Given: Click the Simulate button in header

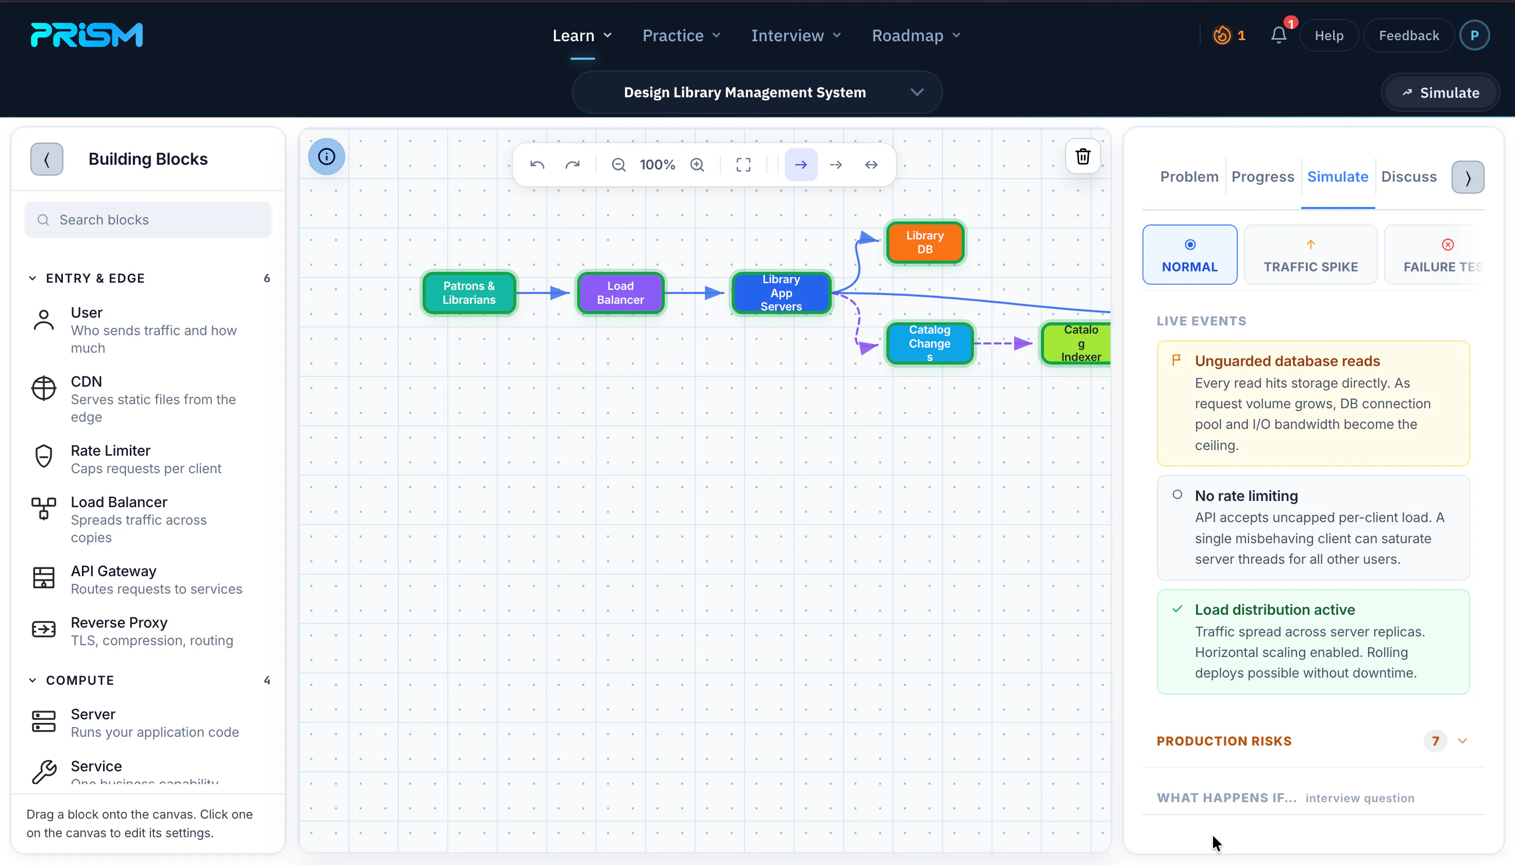Looking at the screenshot, I should (x=1441, y=93).
